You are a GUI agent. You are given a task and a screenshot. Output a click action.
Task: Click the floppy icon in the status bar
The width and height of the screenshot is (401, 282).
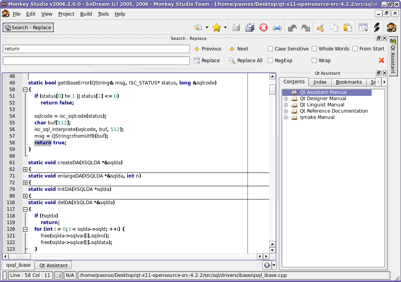58,275
